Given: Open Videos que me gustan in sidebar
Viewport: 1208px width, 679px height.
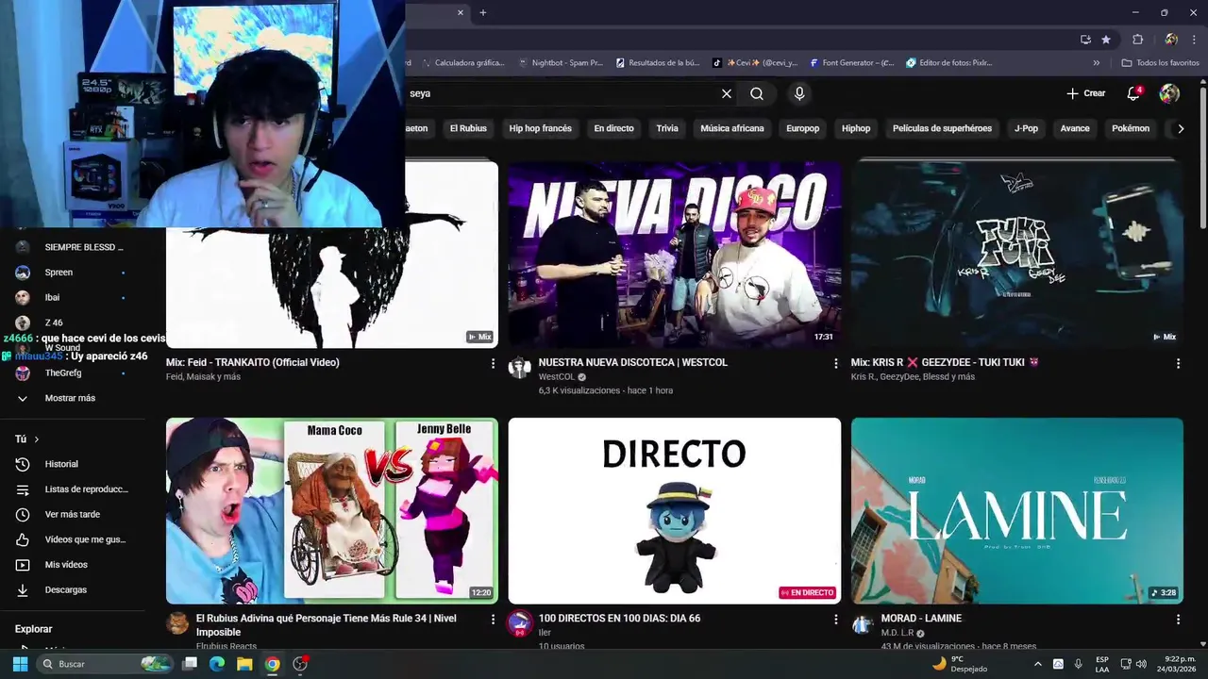Looking at the screenshot, I should (73, 539).
